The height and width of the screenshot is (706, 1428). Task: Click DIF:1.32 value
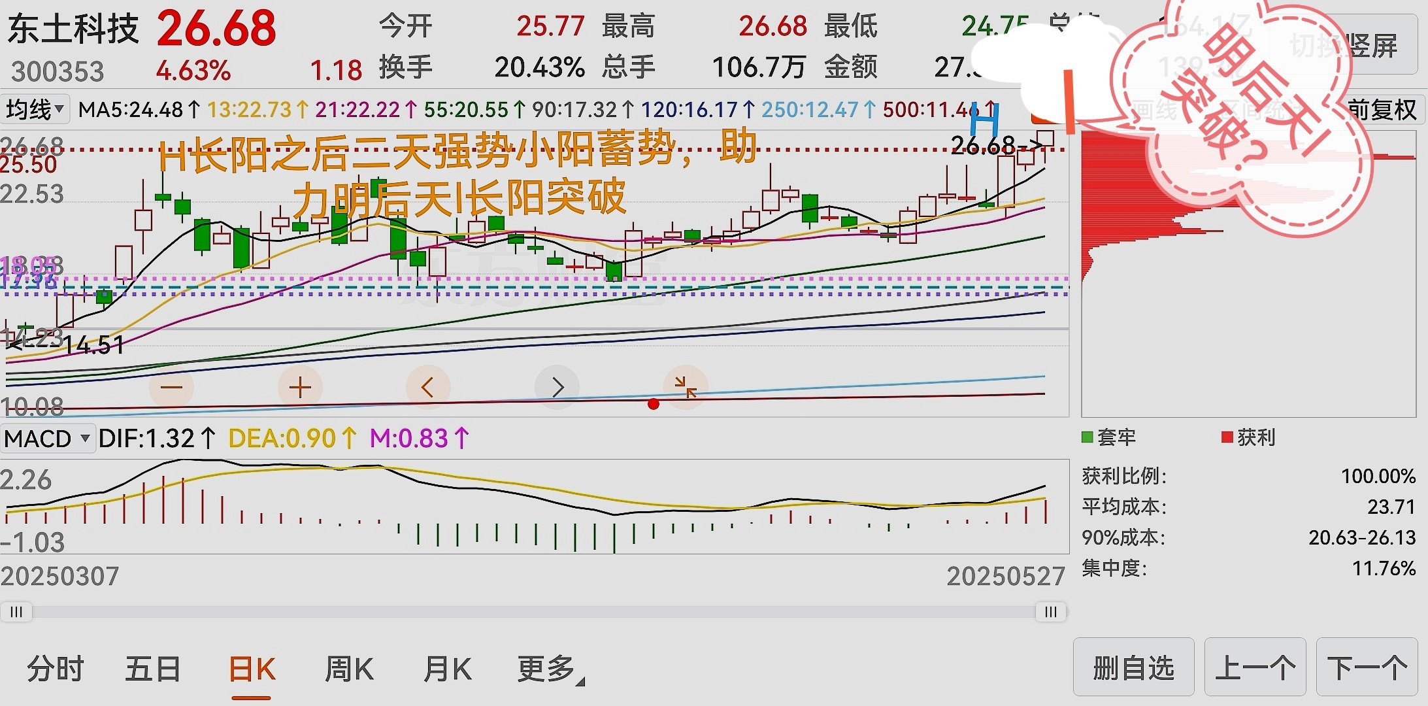coord(157,438)
